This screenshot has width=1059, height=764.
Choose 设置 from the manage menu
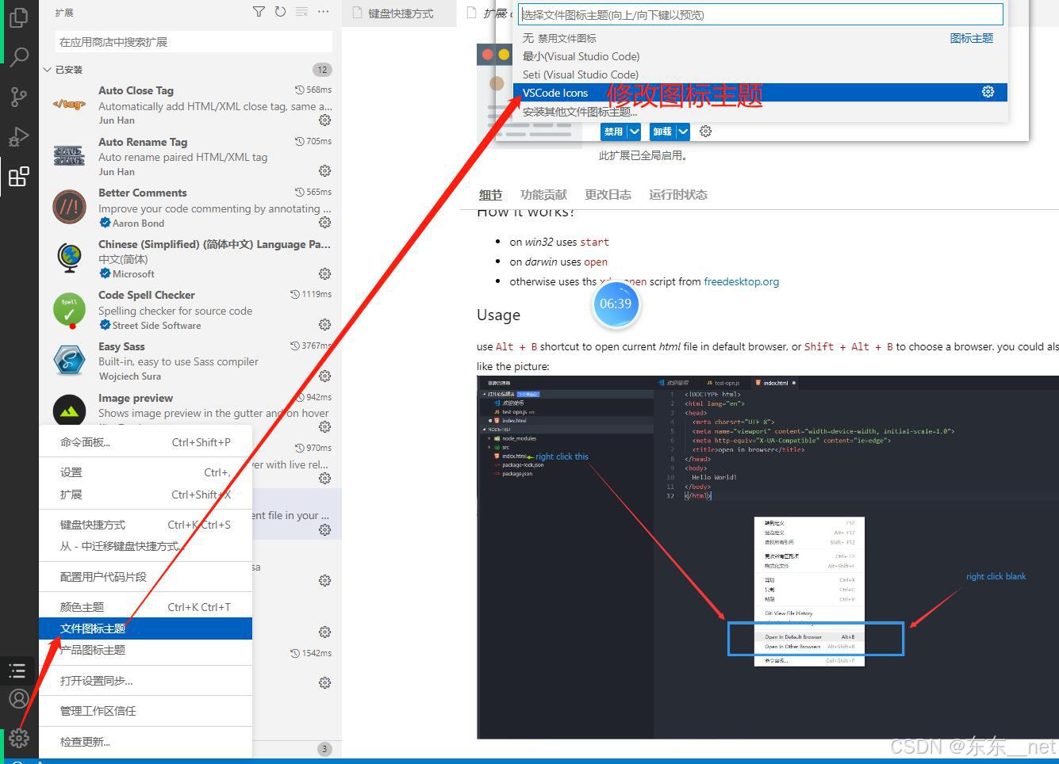(x=145, y=472)
